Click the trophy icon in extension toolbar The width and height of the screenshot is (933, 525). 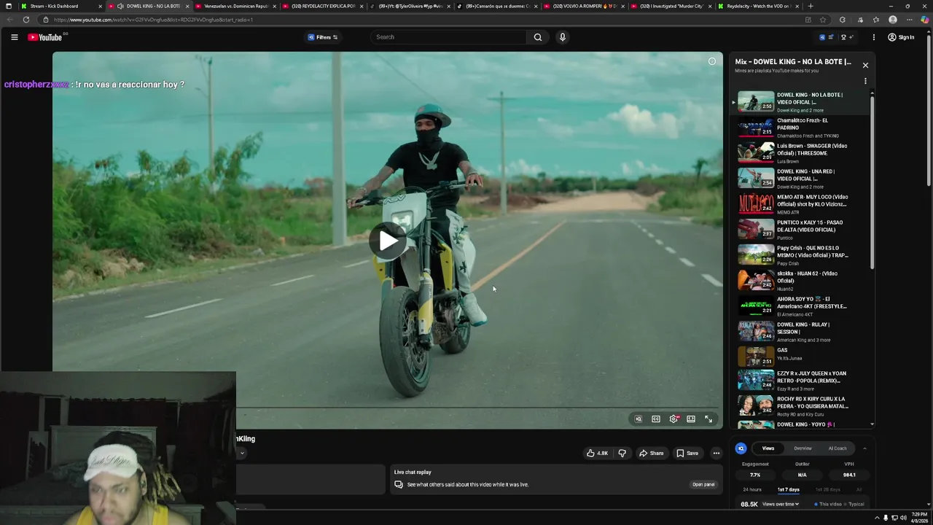click(843, 37)
